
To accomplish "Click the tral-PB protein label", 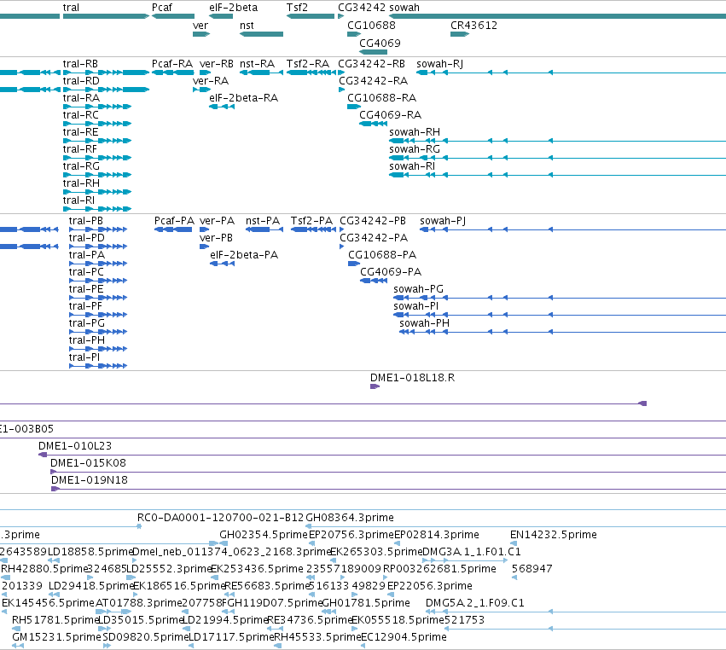I will [86, 221].
